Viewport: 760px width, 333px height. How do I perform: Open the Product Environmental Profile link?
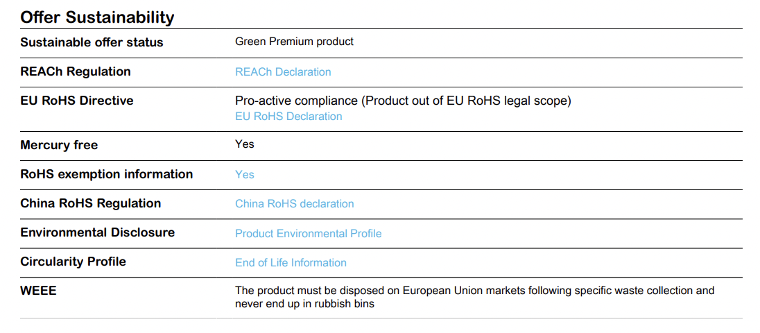pyautogui.click(x=309, y=234)
